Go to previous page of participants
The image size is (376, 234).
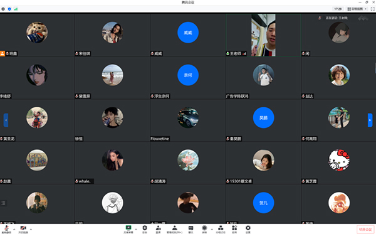coord(6,120)
